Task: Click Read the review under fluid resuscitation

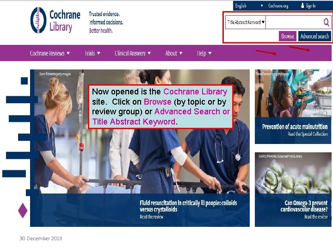Action: (x=151, y=217)
